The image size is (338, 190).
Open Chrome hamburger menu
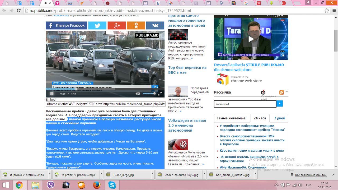point(334,11)
